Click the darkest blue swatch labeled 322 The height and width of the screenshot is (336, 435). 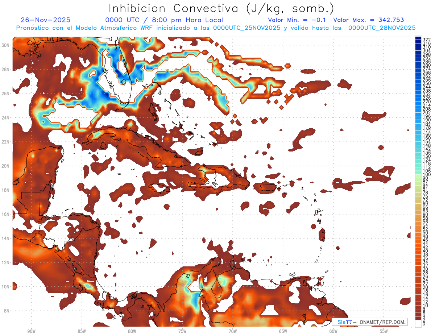point(418,38)
